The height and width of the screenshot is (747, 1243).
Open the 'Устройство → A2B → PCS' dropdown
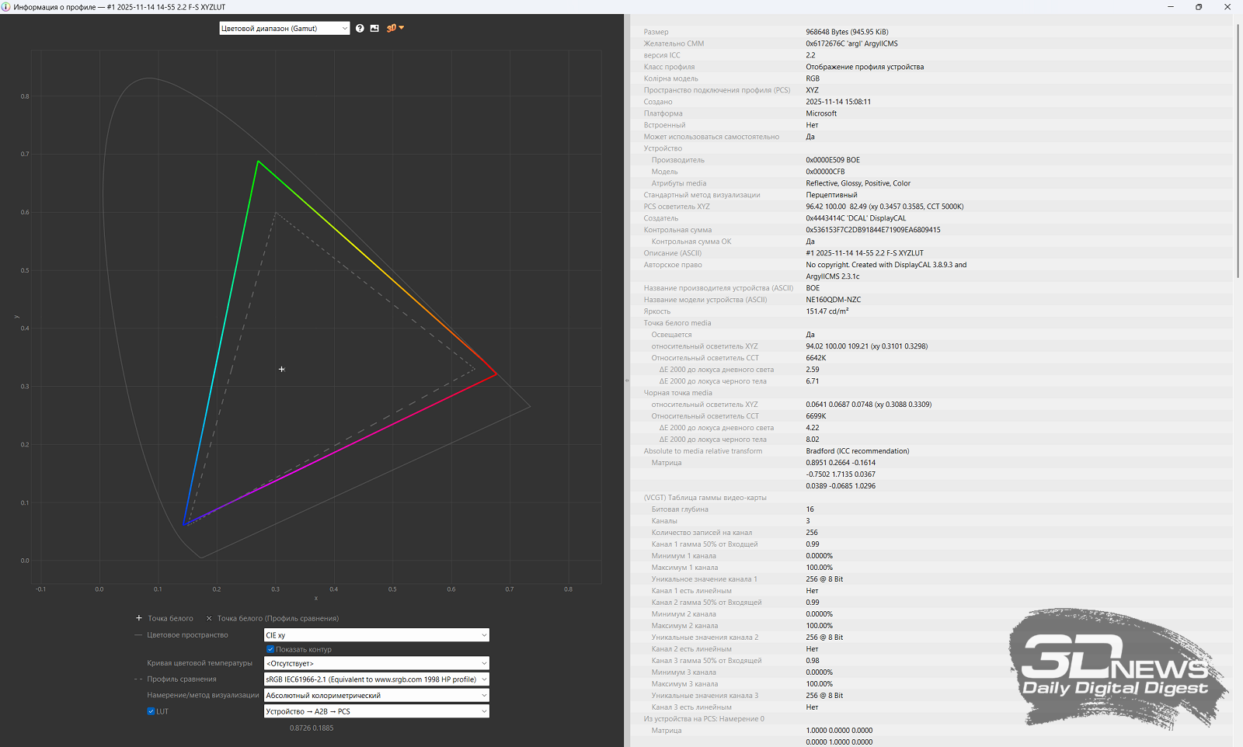click(x=376, y=711)
